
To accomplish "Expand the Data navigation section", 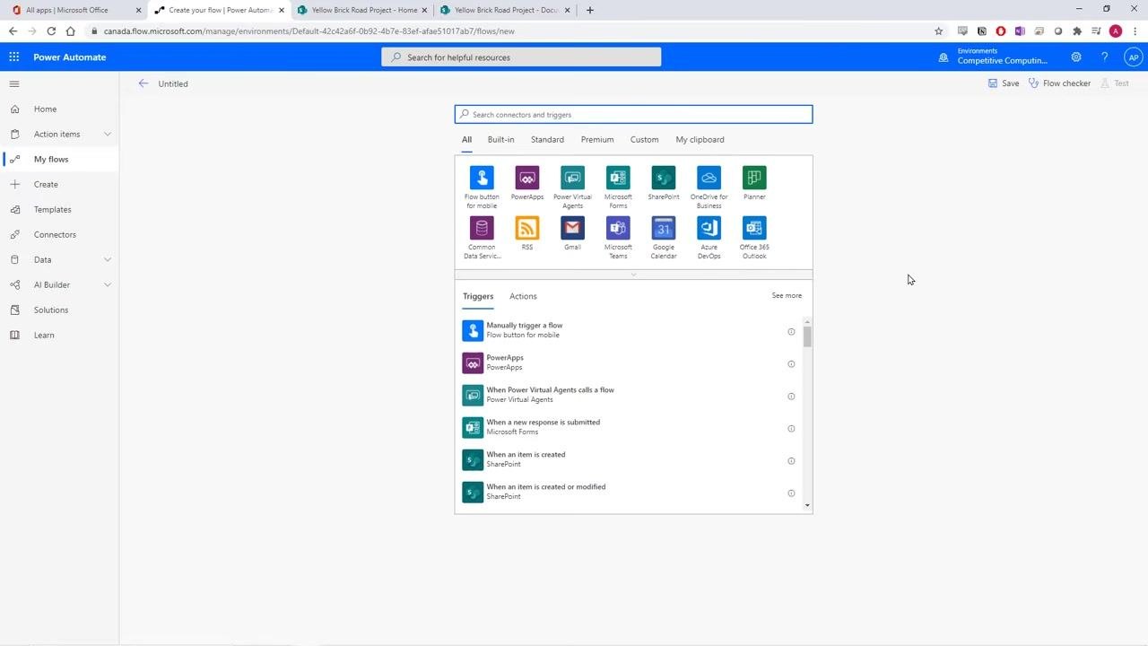I will pos(108,259).
